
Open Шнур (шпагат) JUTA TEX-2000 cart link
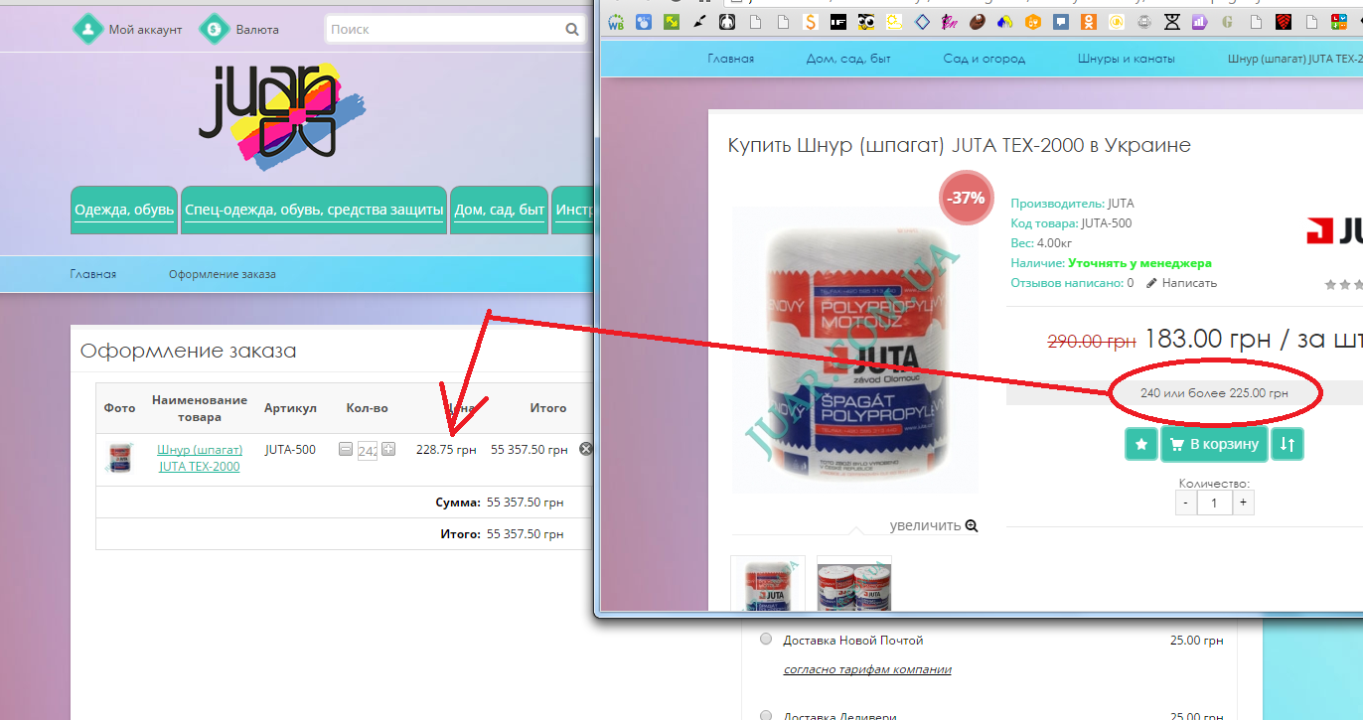point(200,458)
